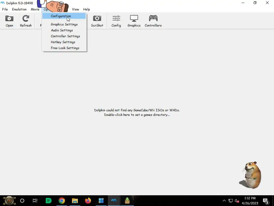Screen dimensions: 274x206
Task: Open File Explorer from the taskbar
Action: pyautogui.click(x=75, y=201)
